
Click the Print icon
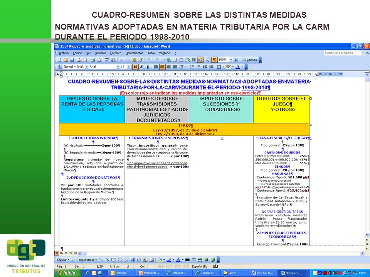[93, 60]
